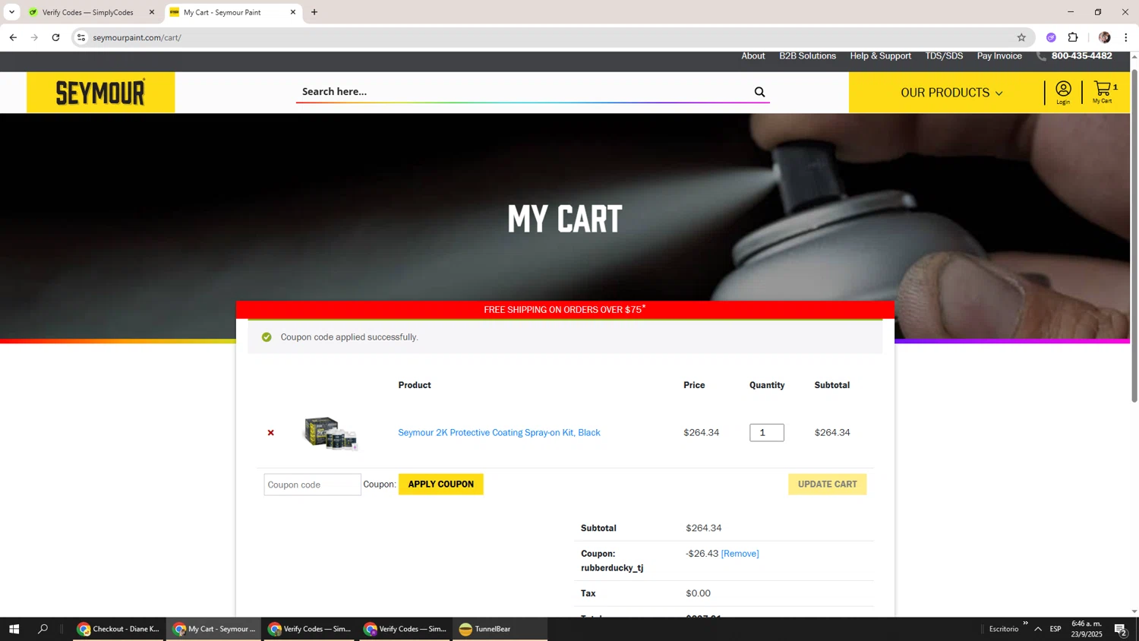Open the About menu link
The height and width of the screenshot is (641, 1139).
click(753, 56)
